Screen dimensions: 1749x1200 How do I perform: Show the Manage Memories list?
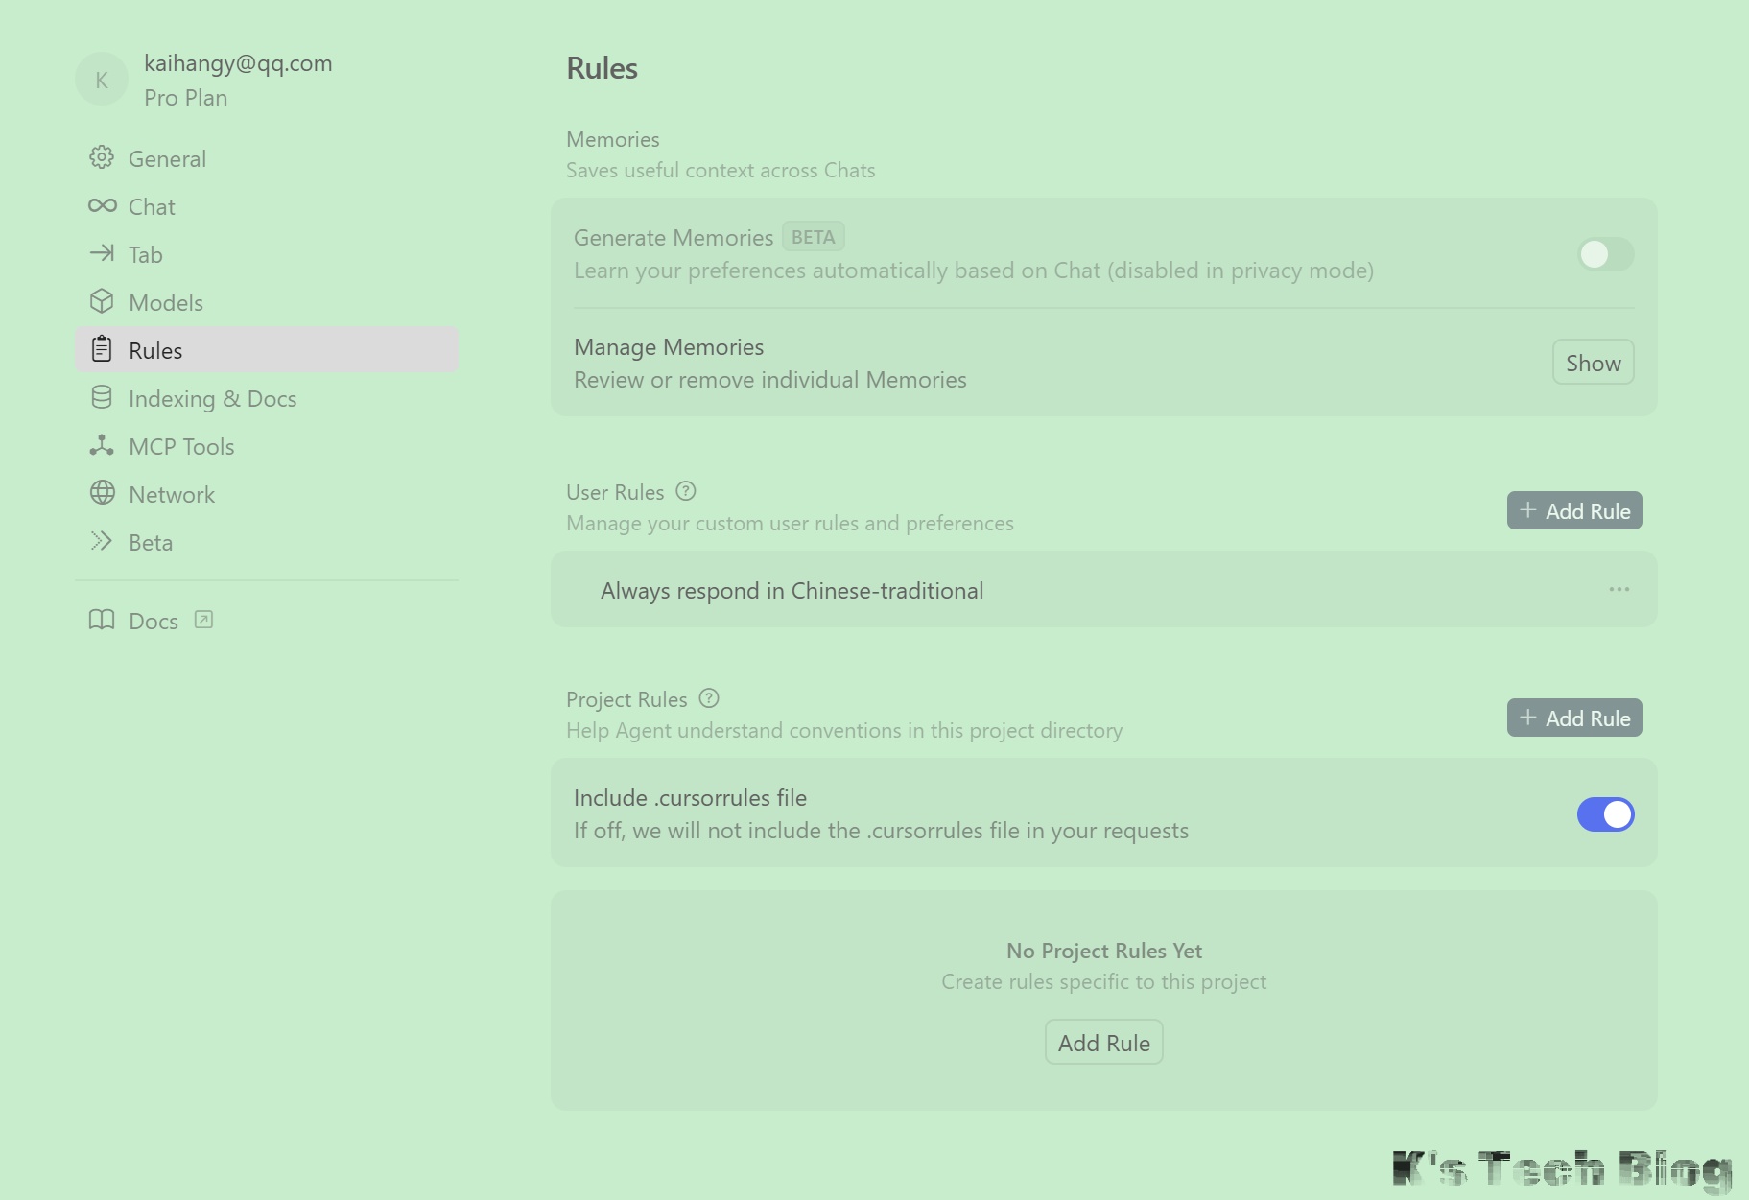coord(1593,363)
